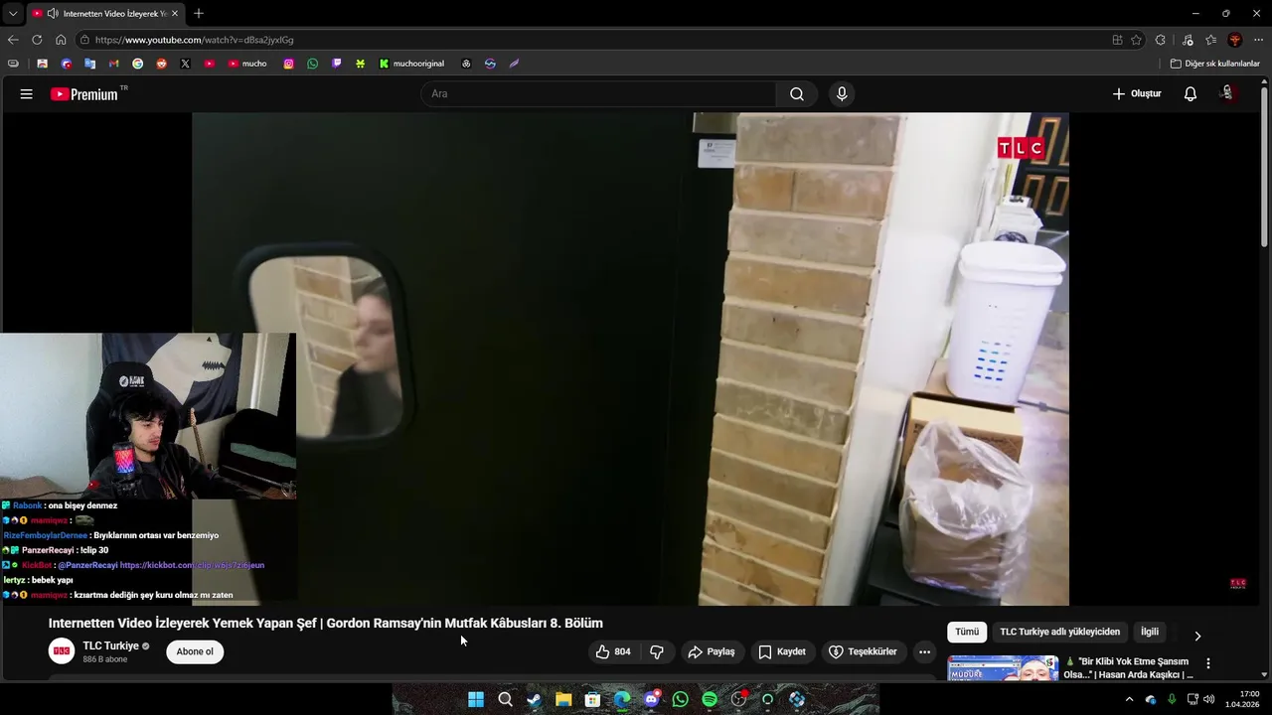Open browser extensions puzzle icon

[1161, 40]
